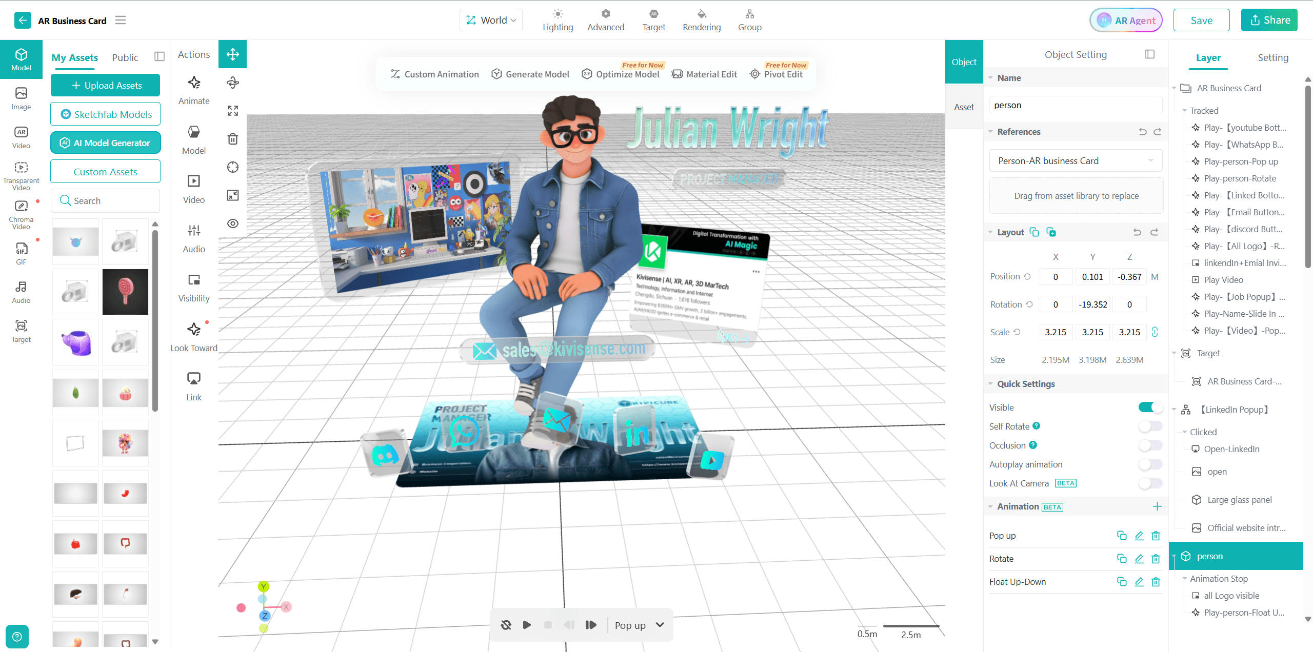Select the Audio asset category in sidebar
1313x652 pixels.
21,292
